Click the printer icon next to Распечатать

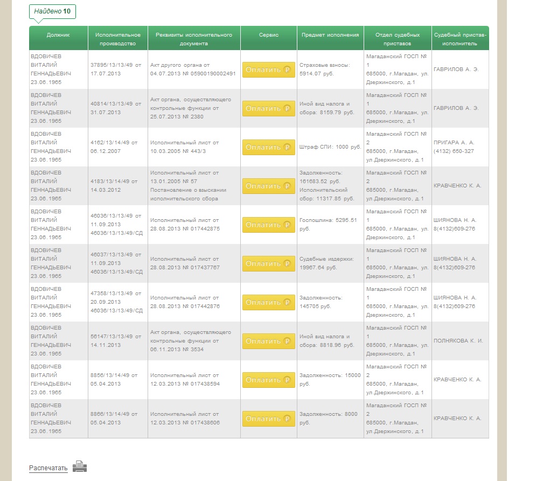pos(80,466)
